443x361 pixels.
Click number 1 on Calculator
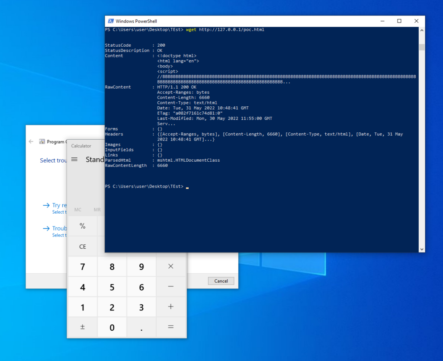coord(83,307)
